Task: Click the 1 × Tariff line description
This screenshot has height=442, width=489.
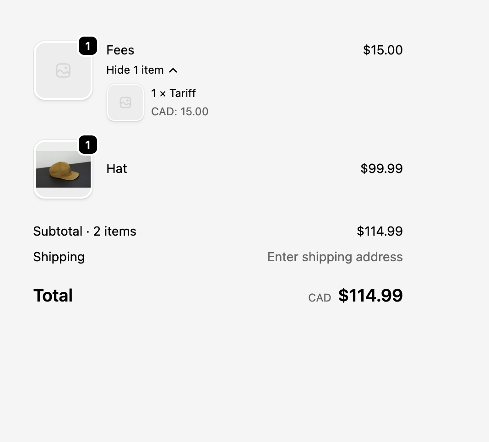Action: [173, 93]
